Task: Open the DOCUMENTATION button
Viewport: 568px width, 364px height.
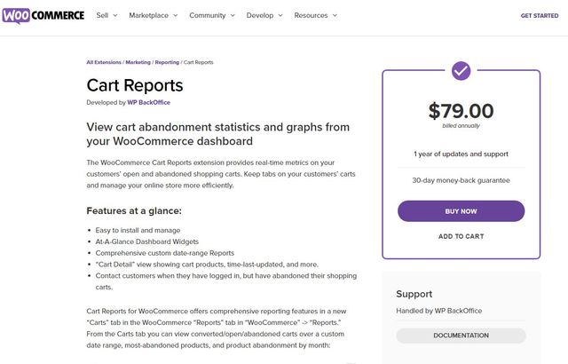Action: [x=461, y=336]
